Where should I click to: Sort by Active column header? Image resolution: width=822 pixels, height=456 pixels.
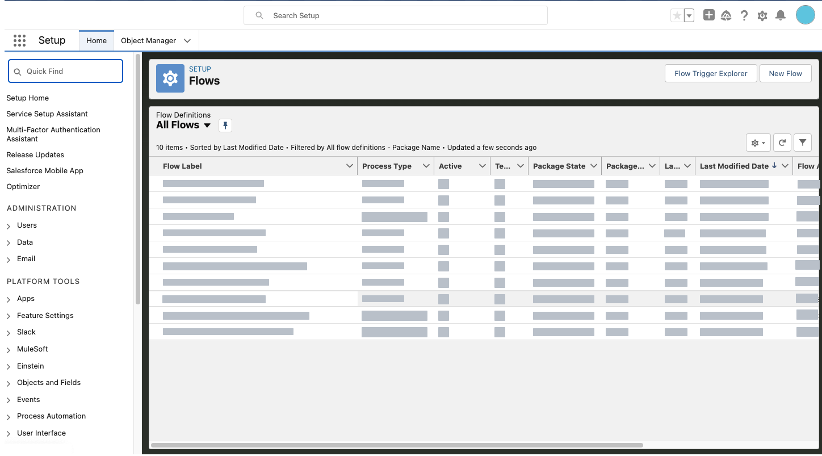click(450, 166)
